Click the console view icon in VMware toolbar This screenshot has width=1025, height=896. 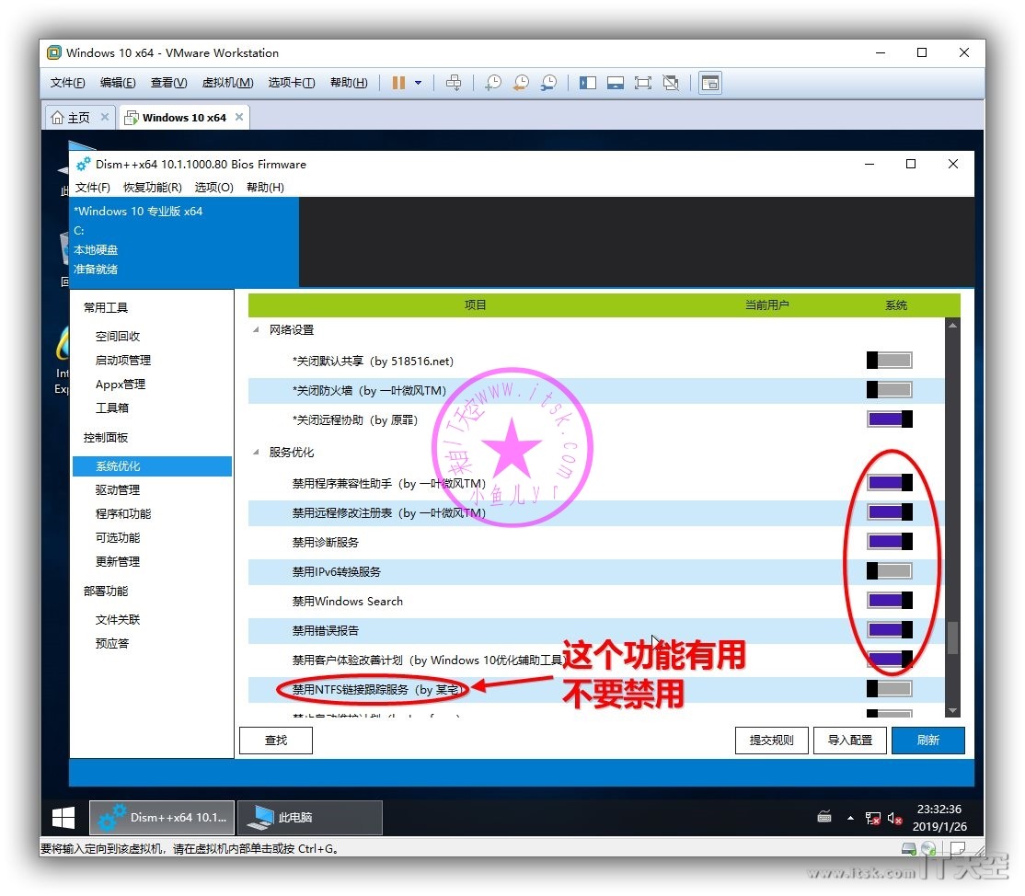pos(710,83)
